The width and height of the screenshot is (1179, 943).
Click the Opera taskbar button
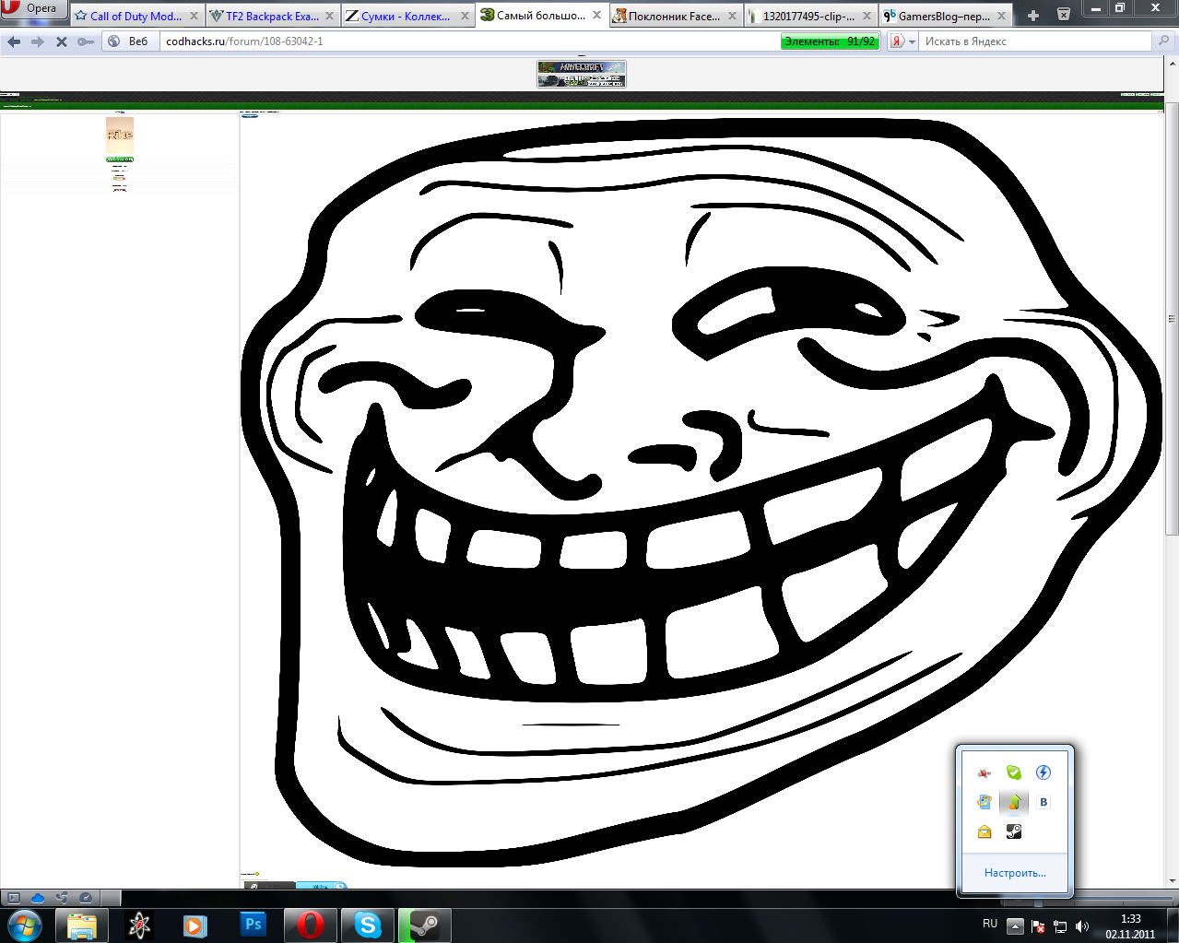[x=311, y=925]
